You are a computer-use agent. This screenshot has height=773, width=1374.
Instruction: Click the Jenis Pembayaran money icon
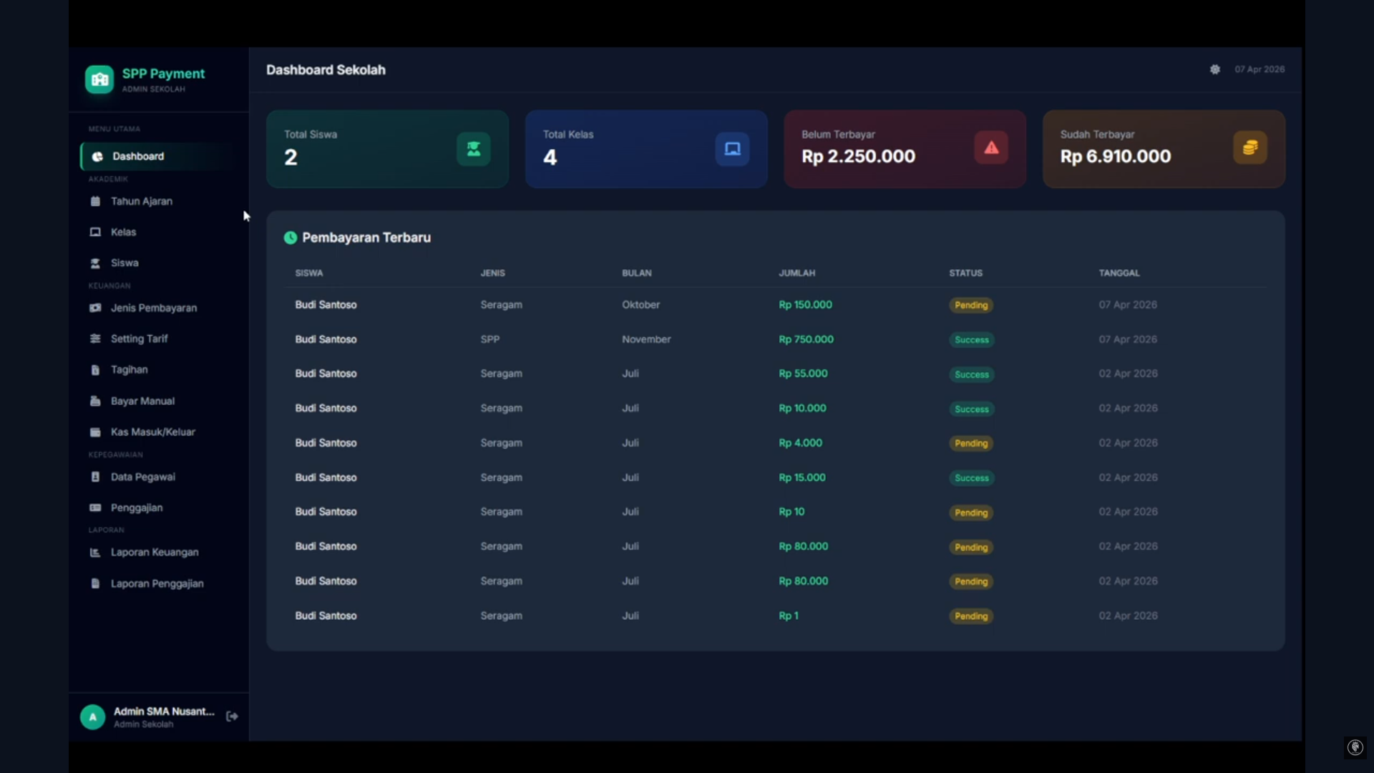click(95, 308)
